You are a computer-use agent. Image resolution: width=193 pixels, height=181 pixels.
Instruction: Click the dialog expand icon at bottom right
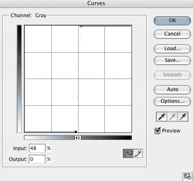pyautogui.click(x=188, y=176)
